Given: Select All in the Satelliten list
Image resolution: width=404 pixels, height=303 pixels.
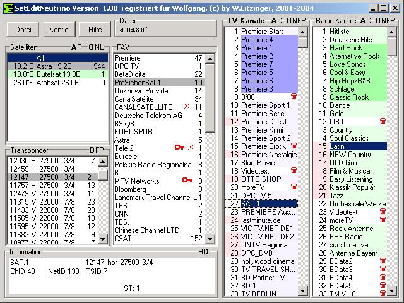Looking at the screenshot, I should pos(57,57).
